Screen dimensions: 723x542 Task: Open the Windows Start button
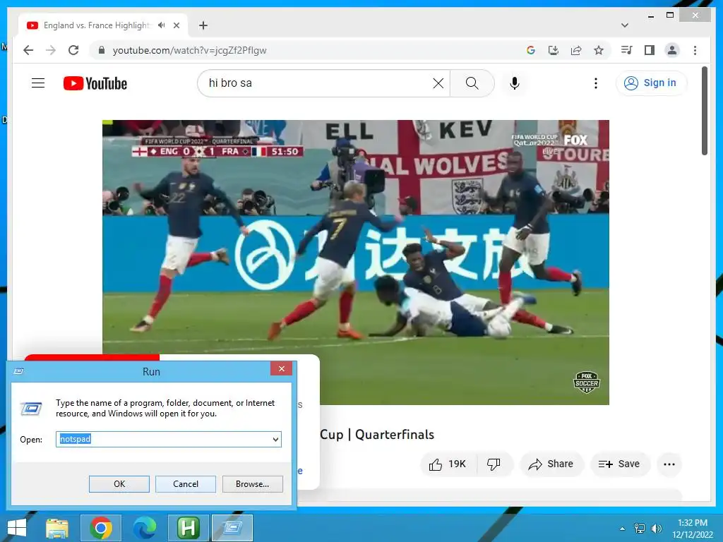point(17,528)
